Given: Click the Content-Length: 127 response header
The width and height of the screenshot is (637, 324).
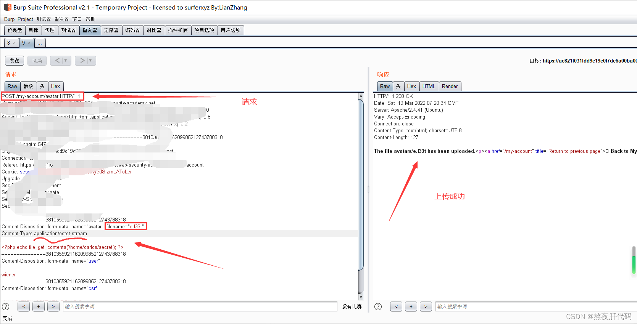Looking at the screenshot, I should pyautogui.click(x=396, y=137).
